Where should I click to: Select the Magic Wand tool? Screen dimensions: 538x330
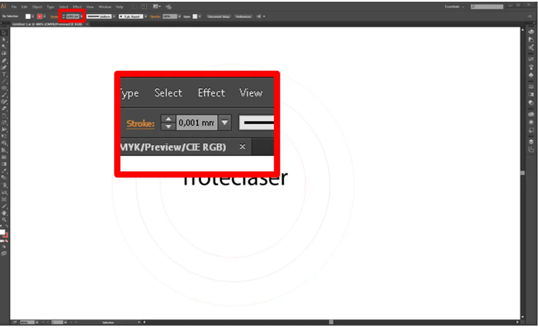pyautogui.click(x=4, y=47)
